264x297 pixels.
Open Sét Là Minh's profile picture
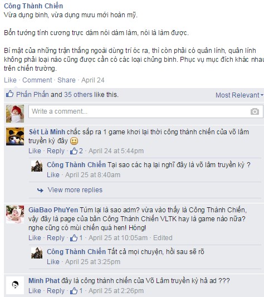pyautogui.click(x=15, y=137)
